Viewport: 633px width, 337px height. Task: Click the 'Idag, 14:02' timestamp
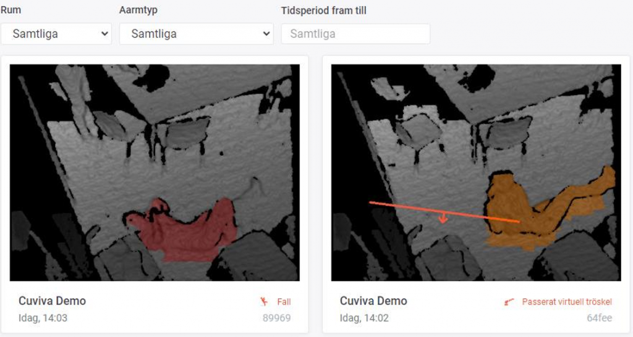tap(364, 318)
